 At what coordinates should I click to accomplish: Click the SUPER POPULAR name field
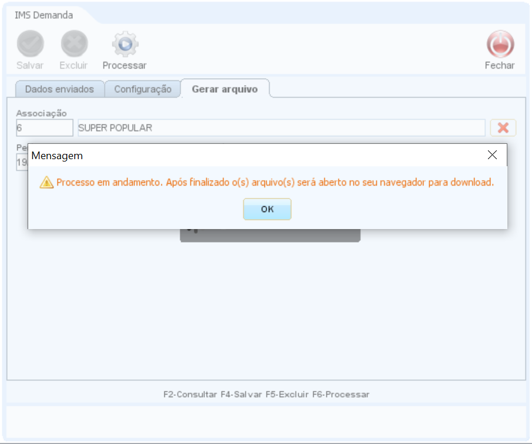pyautogui.click(x=281, y=128)
